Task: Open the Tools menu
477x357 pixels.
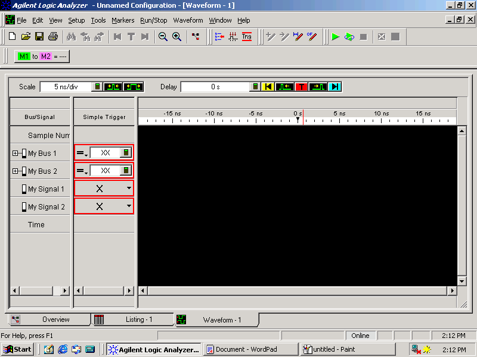Action: tap(98, 20)
